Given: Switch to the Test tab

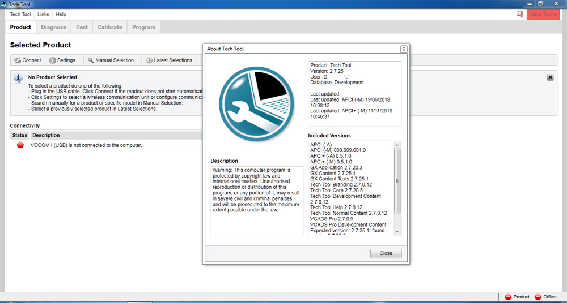Looking at the screenshot, I should coord(82,27).
